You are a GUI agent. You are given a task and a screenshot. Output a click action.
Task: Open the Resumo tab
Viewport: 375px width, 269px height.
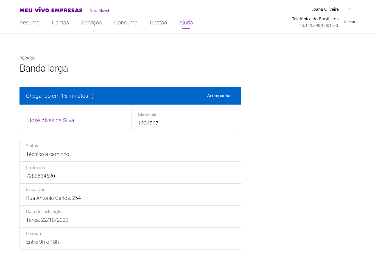tap(29, 23)
